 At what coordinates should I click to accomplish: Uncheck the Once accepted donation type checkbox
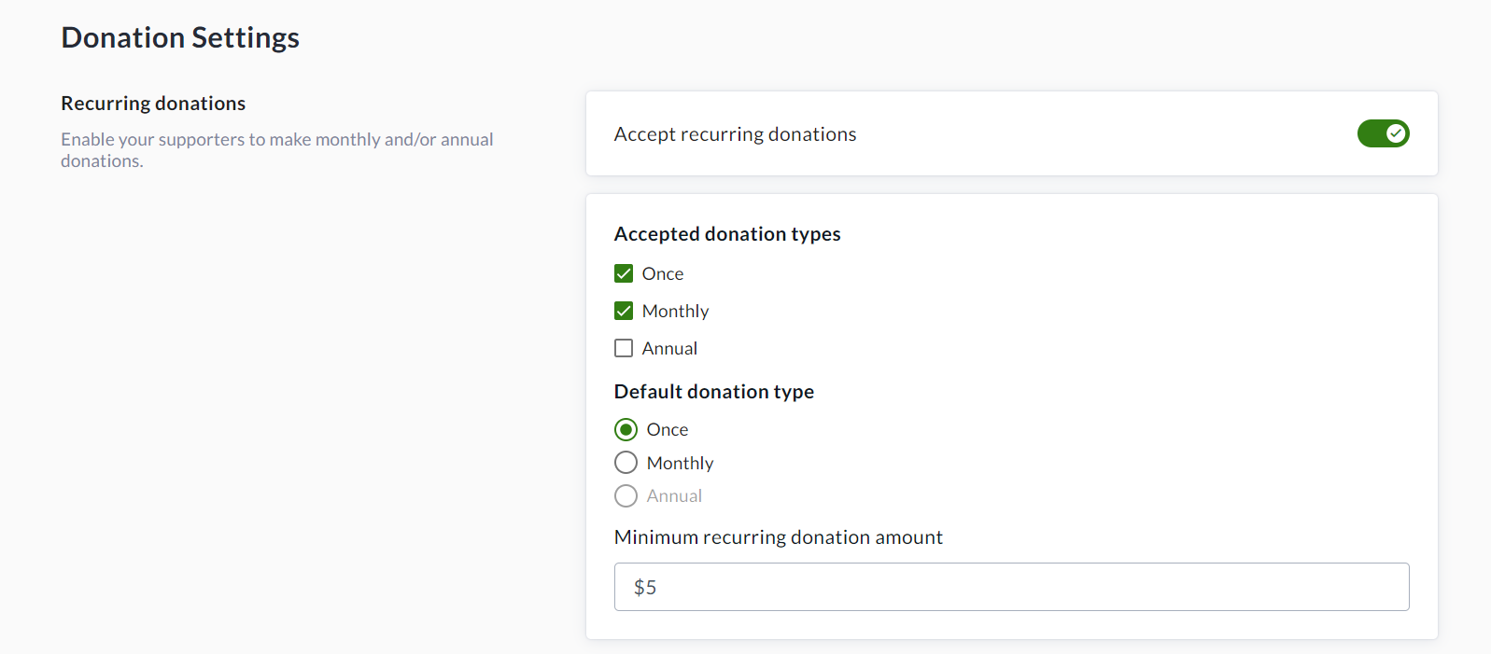click(624, 273)
